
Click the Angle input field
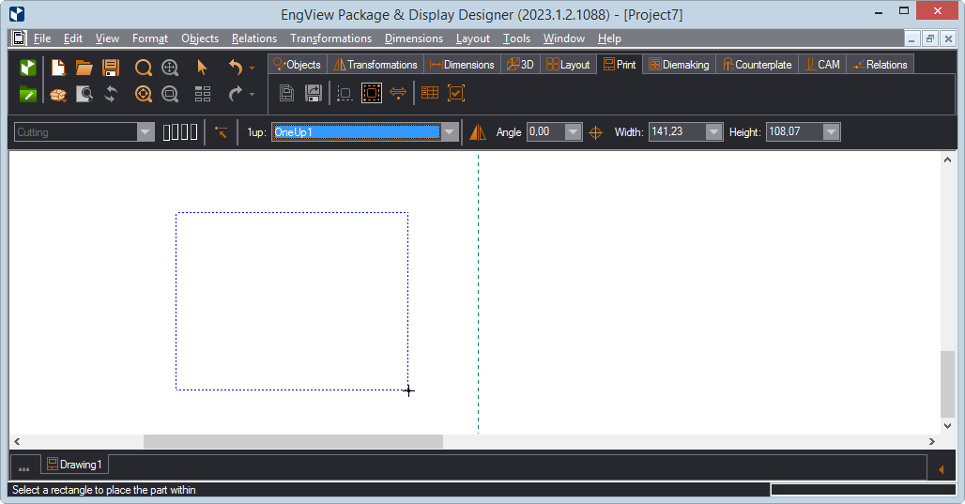tap(546, 131)
